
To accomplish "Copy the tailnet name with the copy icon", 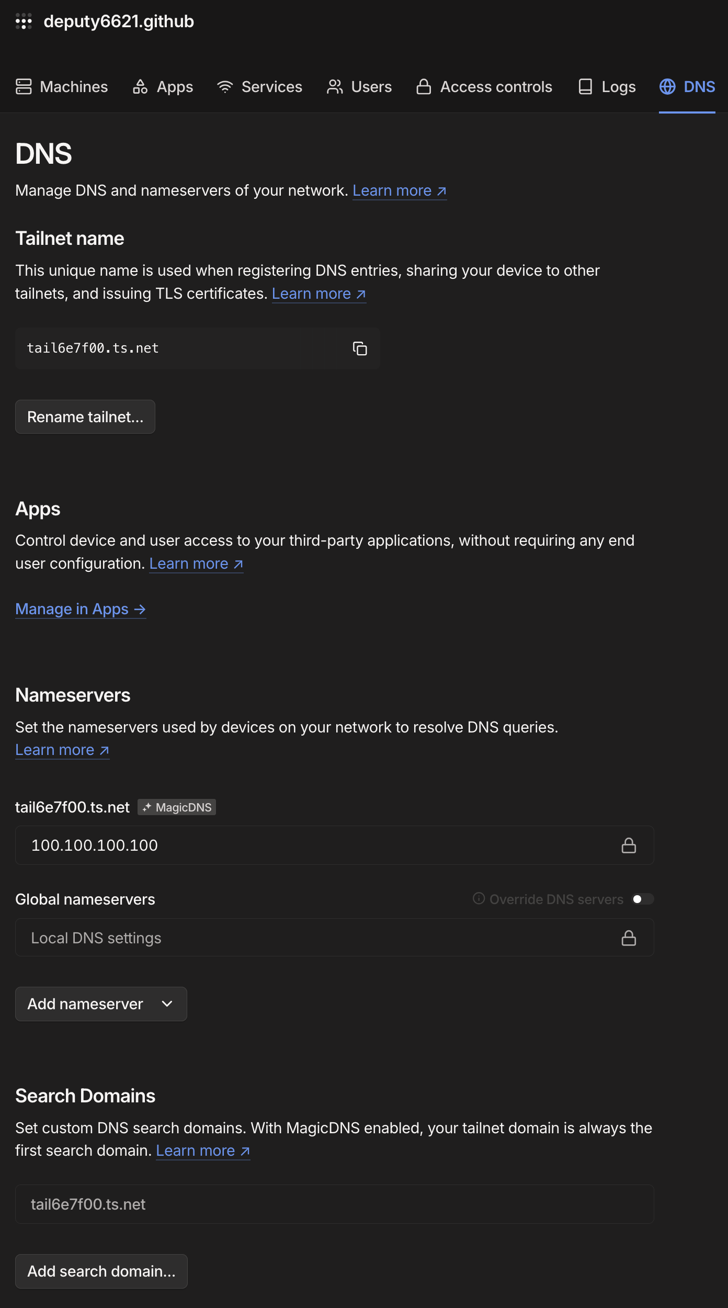I will click(360, 348).
